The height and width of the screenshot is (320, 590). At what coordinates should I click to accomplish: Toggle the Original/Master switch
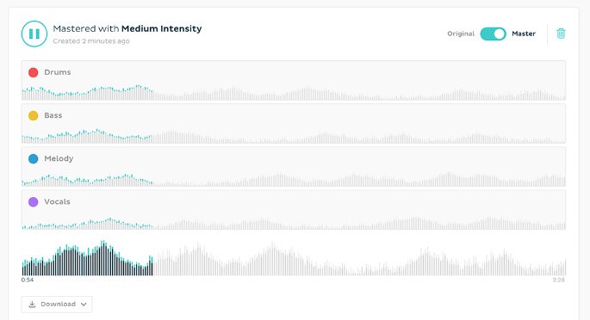pos(493,34)
